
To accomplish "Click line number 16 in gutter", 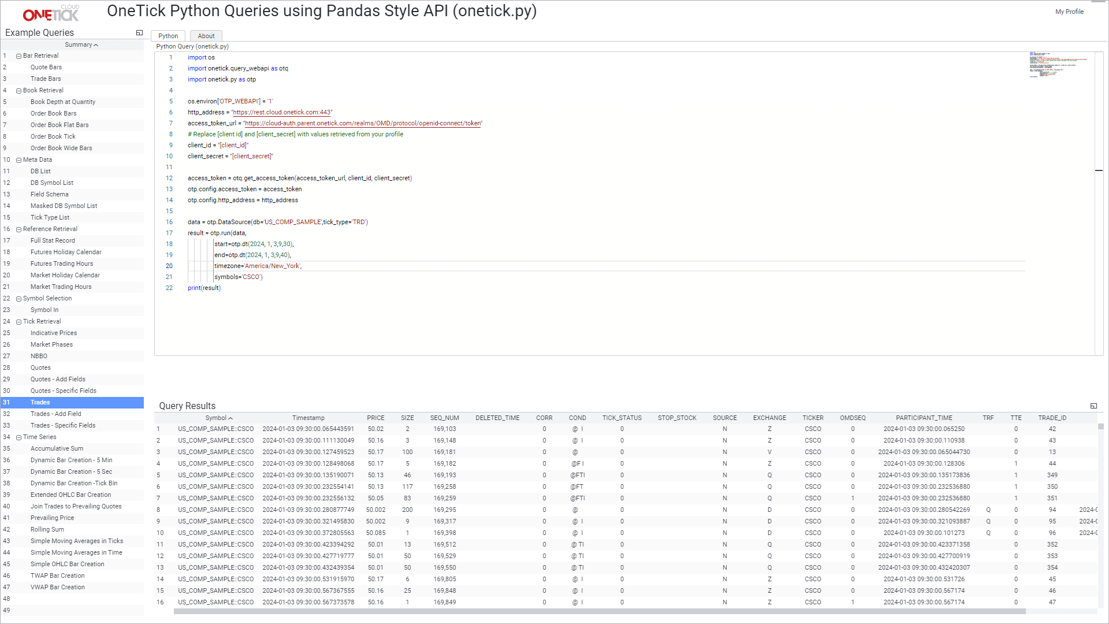I will [x=169, y=222].
